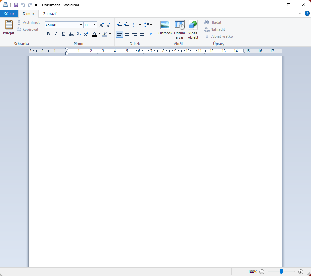Toggle italic formatting

[x=56, y=34]
